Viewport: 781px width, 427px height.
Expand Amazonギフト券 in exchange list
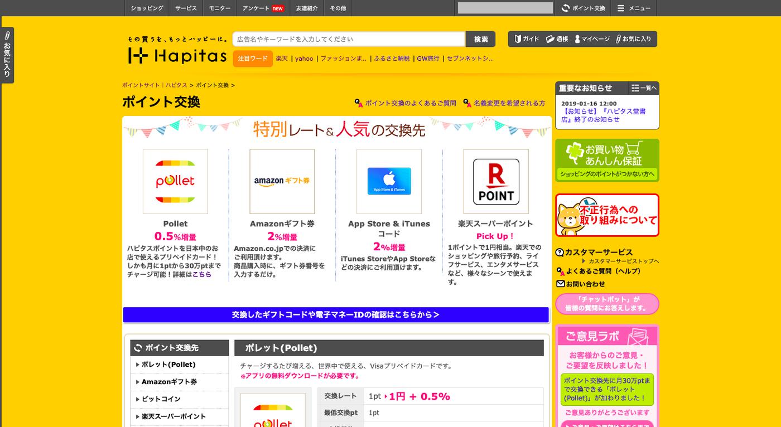pos(180,382)
